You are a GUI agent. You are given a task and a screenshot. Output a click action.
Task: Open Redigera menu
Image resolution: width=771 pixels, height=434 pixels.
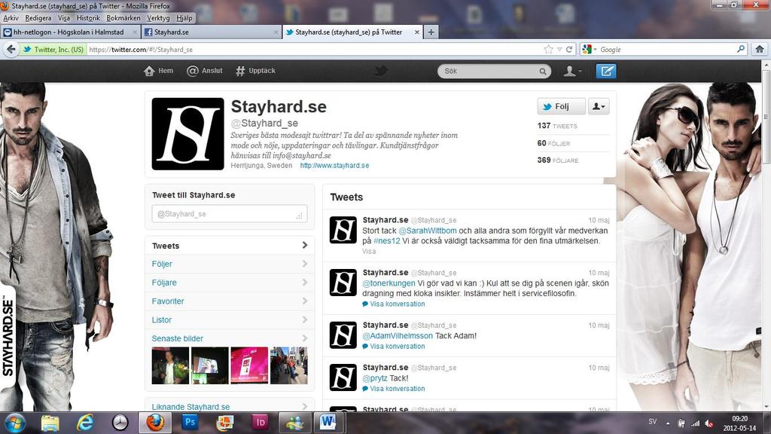38,18
